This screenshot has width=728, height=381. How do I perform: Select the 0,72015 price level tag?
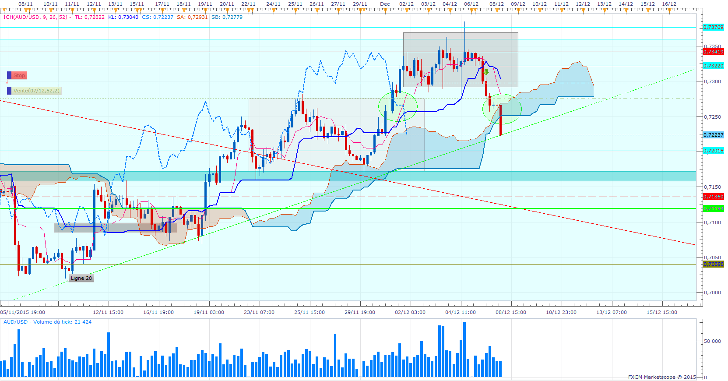pos(714,151)
